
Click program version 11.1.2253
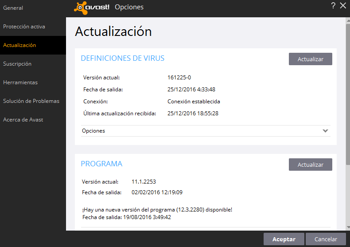pyautogui.click(x=144, y=182)
